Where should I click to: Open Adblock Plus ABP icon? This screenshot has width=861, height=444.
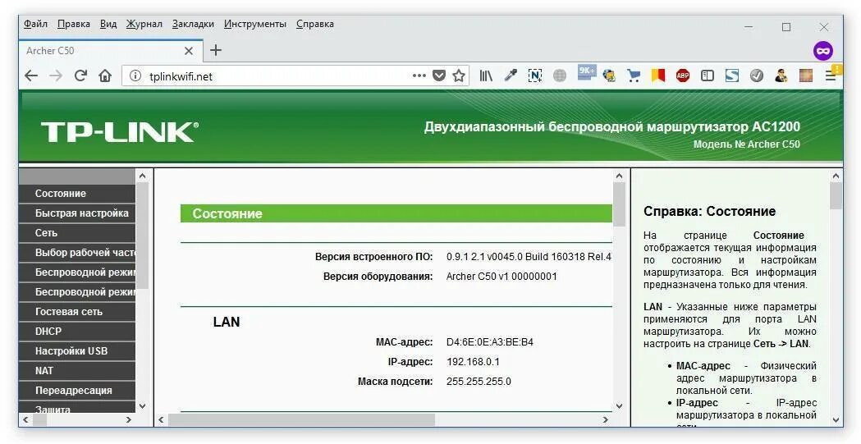683,76
